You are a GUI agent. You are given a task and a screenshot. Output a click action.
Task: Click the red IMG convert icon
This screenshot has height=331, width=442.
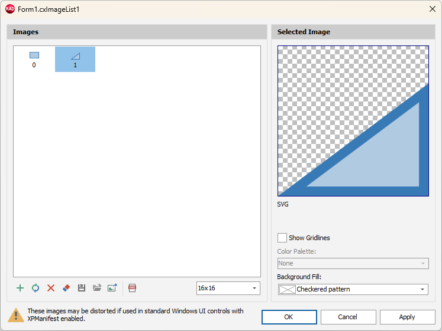pos(132,288)
